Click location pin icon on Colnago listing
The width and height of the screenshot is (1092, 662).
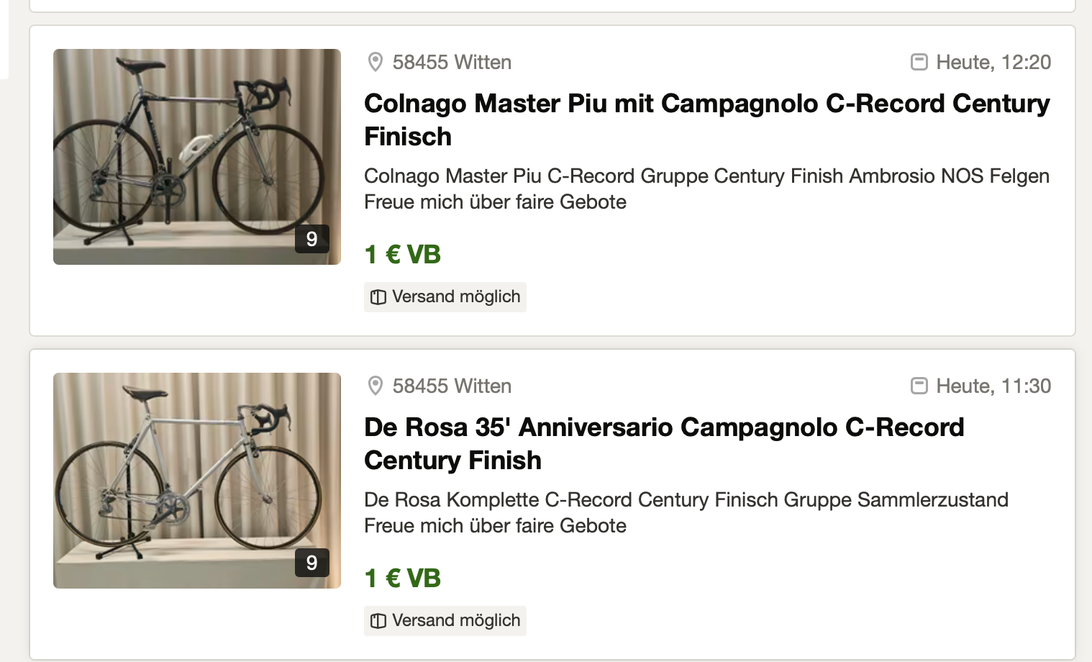point(375,63)
